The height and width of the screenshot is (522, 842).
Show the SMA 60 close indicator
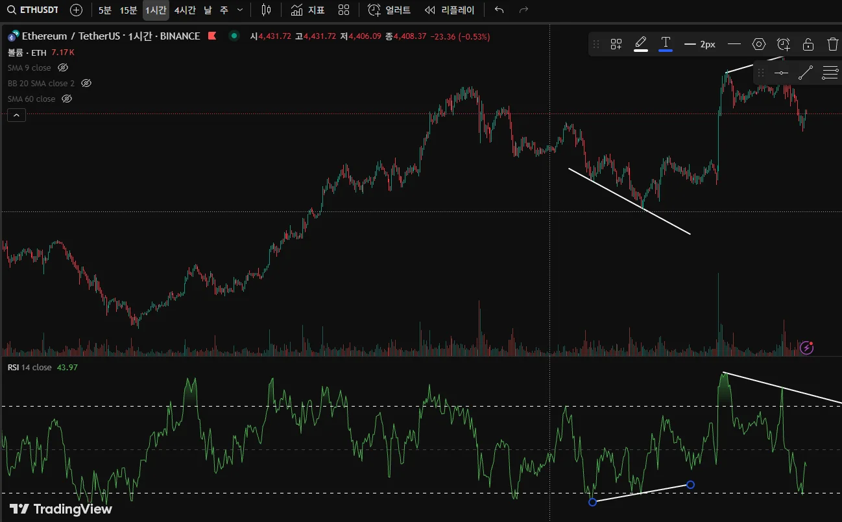pyautogui.click(x=66, y=99)
